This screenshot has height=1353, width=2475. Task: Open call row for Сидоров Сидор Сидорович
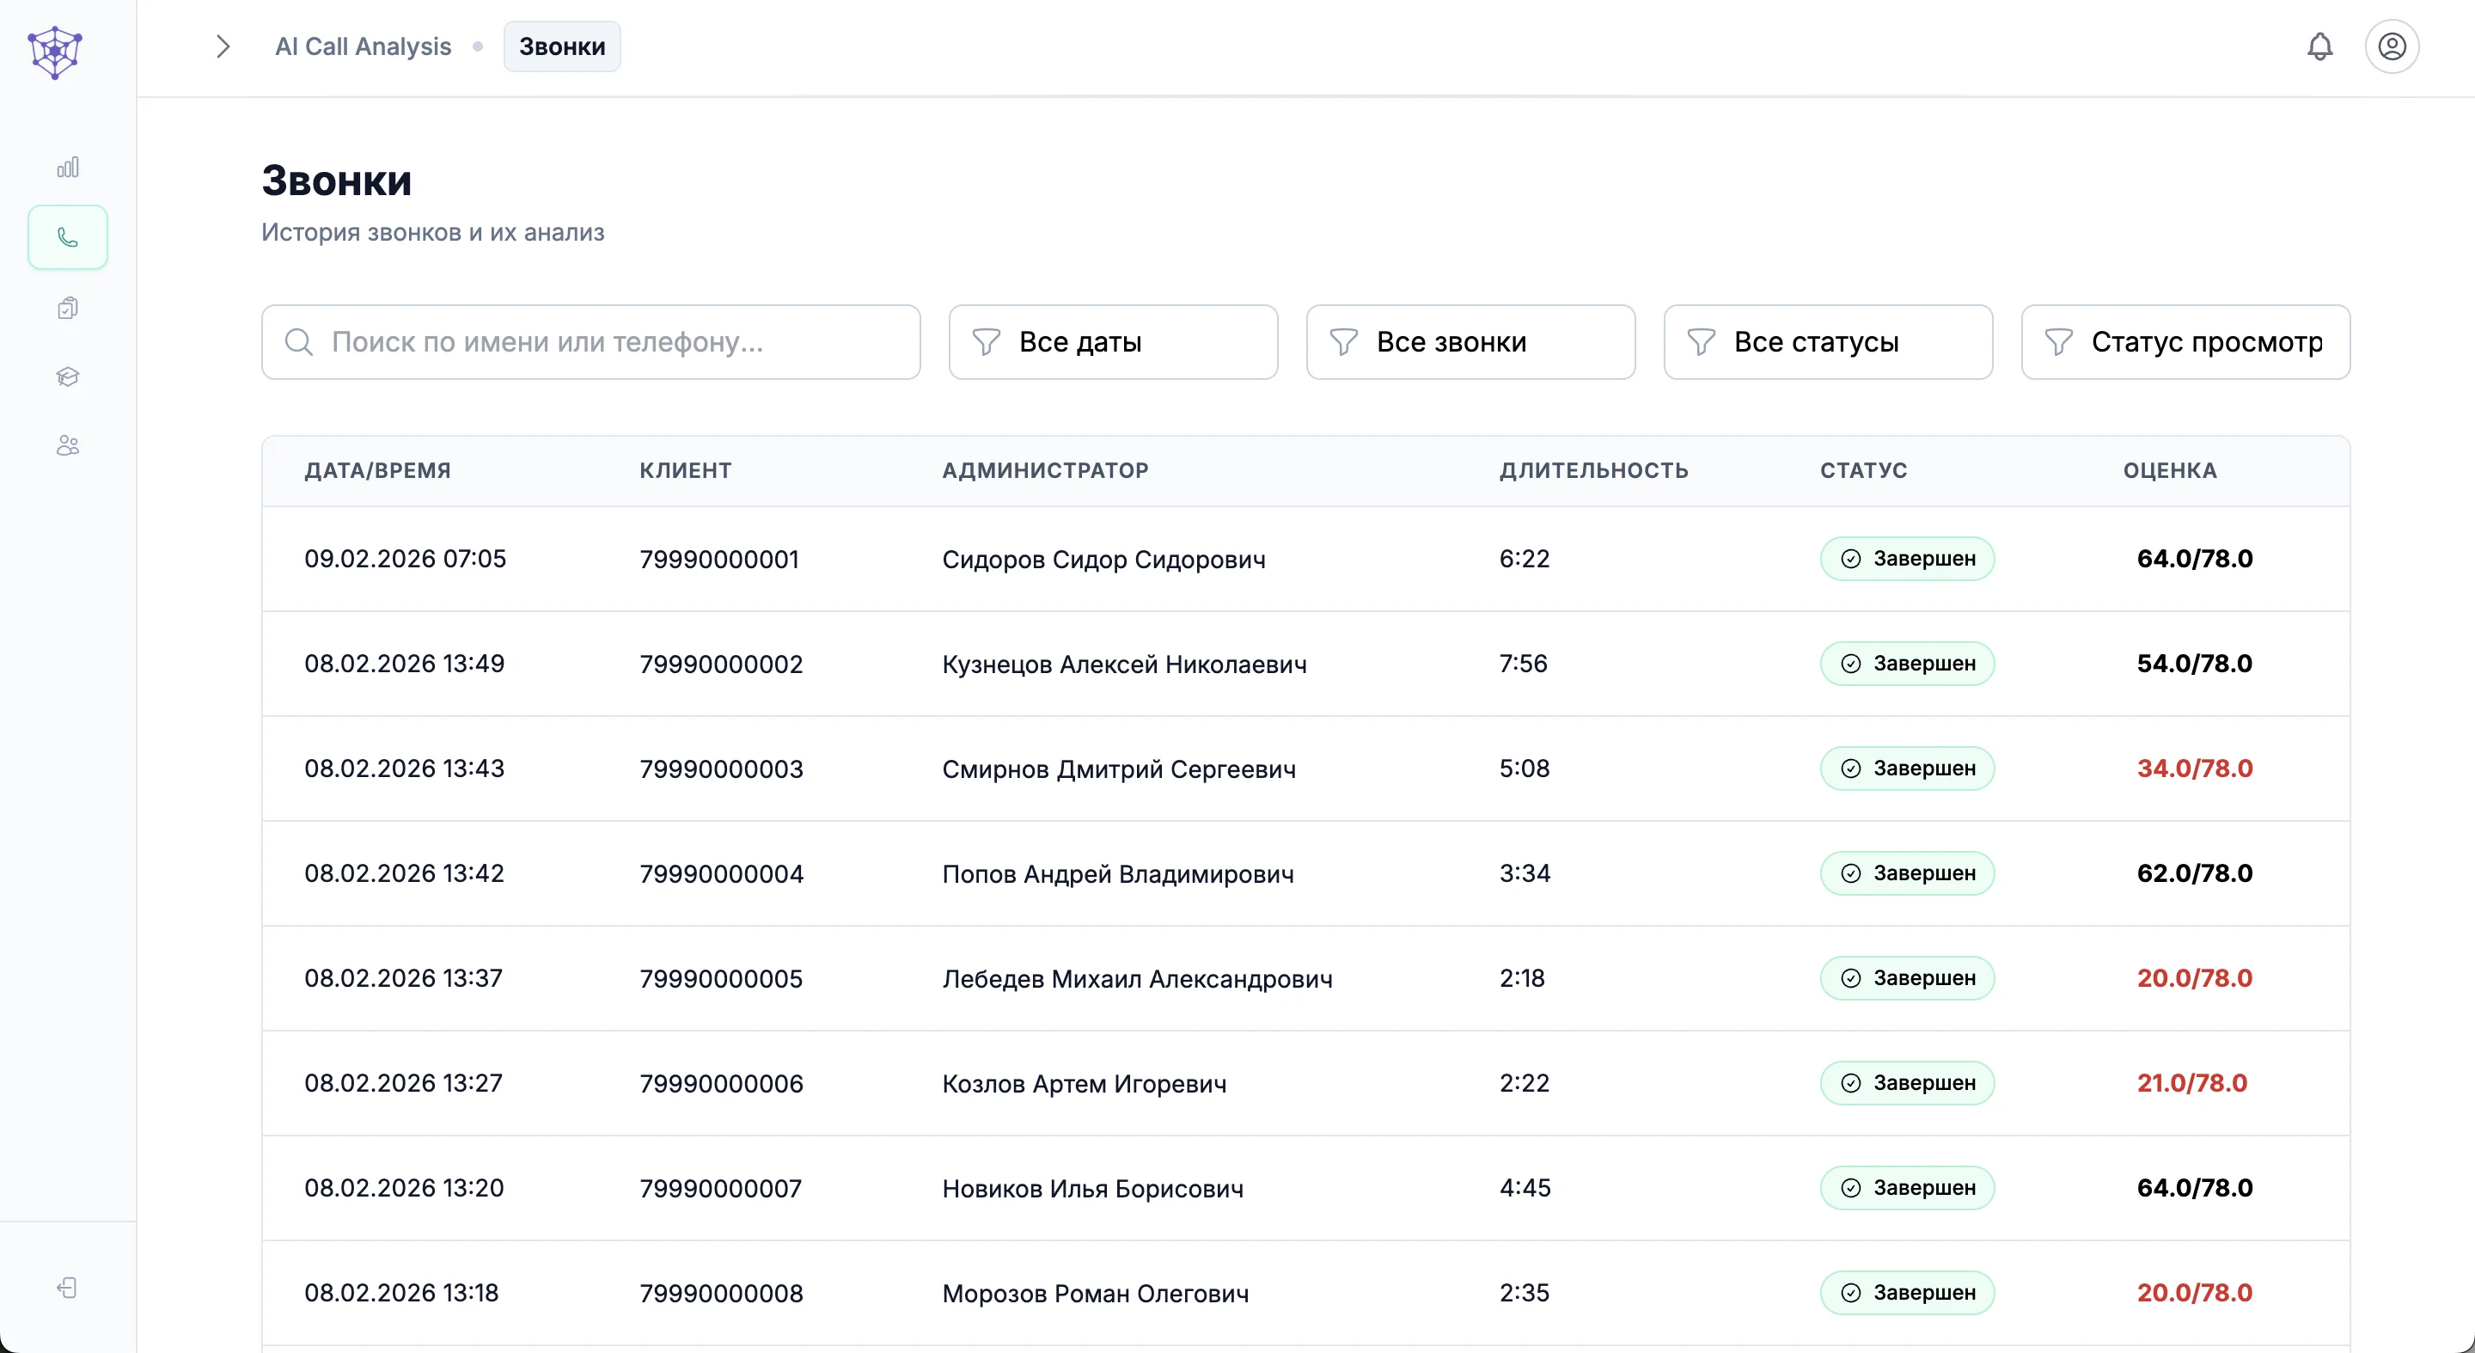click(1103, 560)
